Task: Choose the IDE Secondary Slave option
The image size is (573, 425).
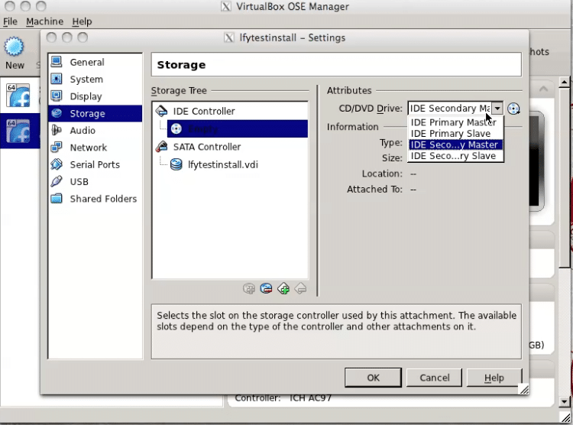Action: tap(454, 156)
